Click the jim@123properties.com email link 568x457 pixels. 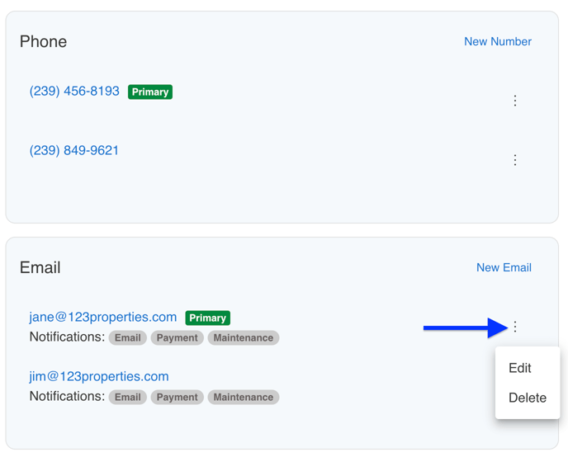click(x=99, y=377)
